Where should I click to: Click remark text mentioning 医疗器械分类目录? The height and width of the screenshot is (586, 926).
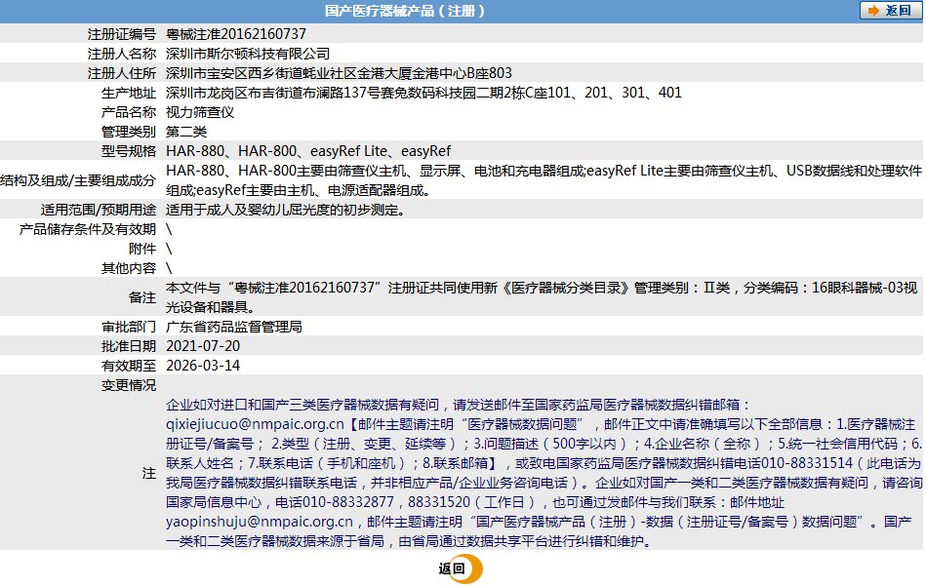pyautogui.click(x=543, y=297)
